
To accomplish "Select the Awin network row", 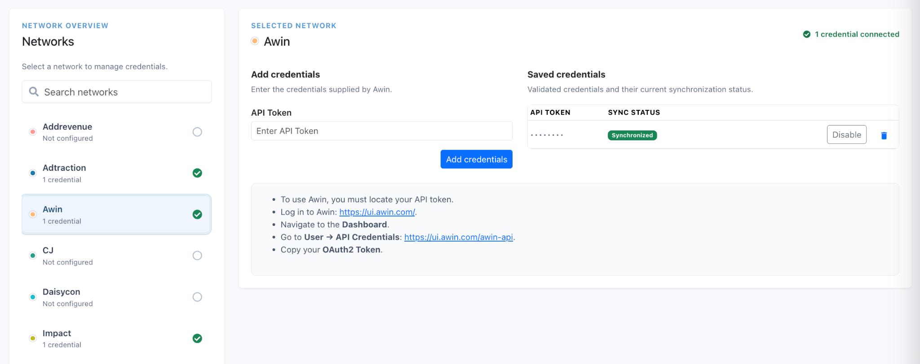I will 117,214.
